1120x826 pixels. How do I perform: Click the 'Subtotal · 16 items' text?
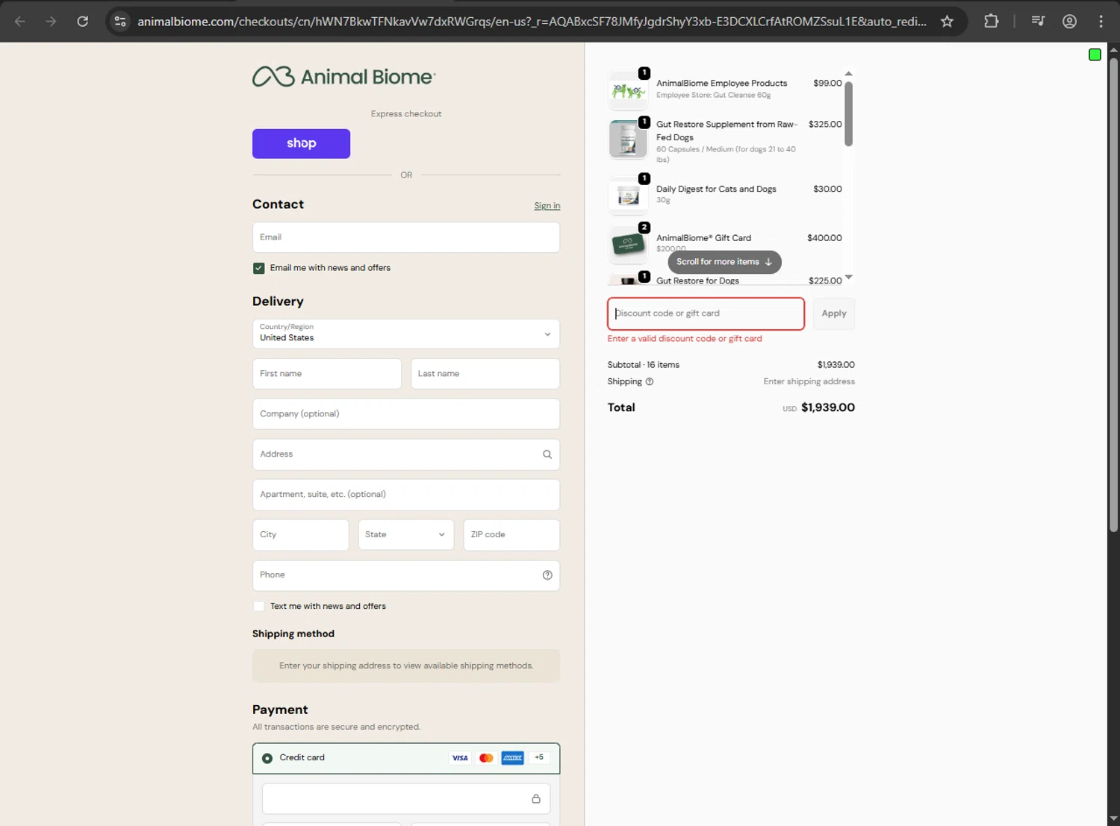(x=644, y=365)
